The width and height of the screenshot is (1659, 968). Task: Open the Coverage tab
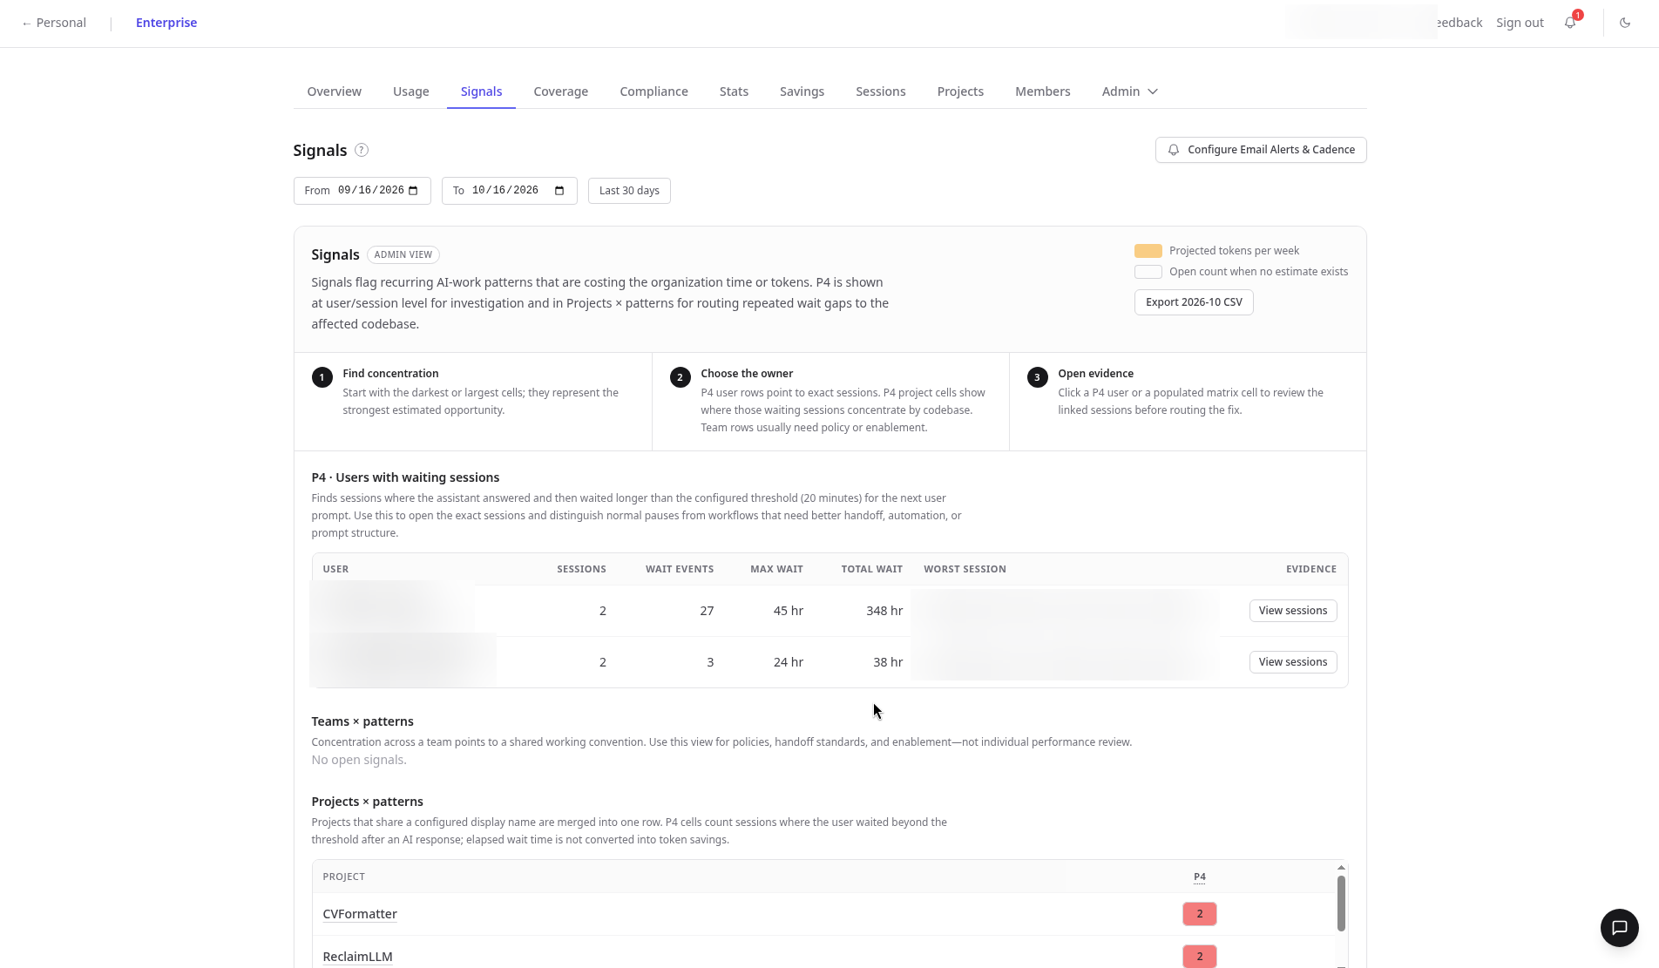560,91
